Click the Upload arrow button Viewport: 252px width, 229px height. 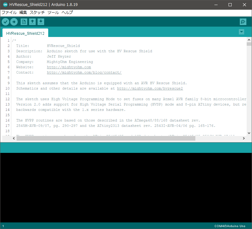point(14,22)
